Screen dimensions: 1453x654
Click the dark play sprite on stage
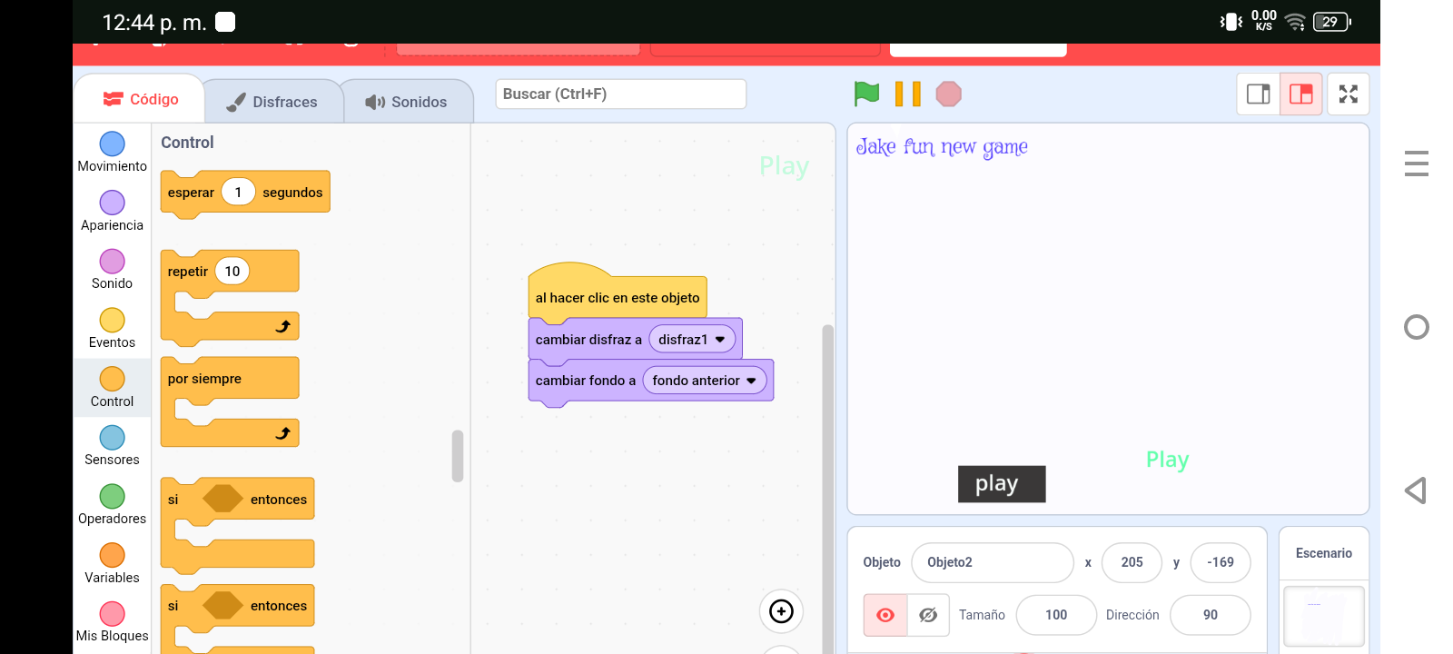tap(1002, 483)
